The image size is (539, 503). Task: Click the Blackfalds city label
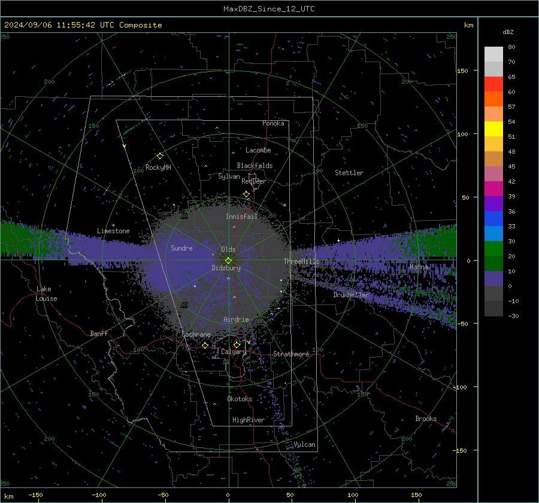click(x=255, y=166)
